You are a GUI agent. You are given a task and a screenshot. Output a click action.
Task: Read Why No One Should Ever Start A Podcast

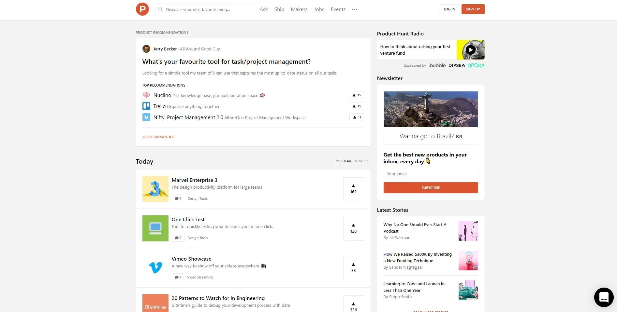(x=415, y=228)
